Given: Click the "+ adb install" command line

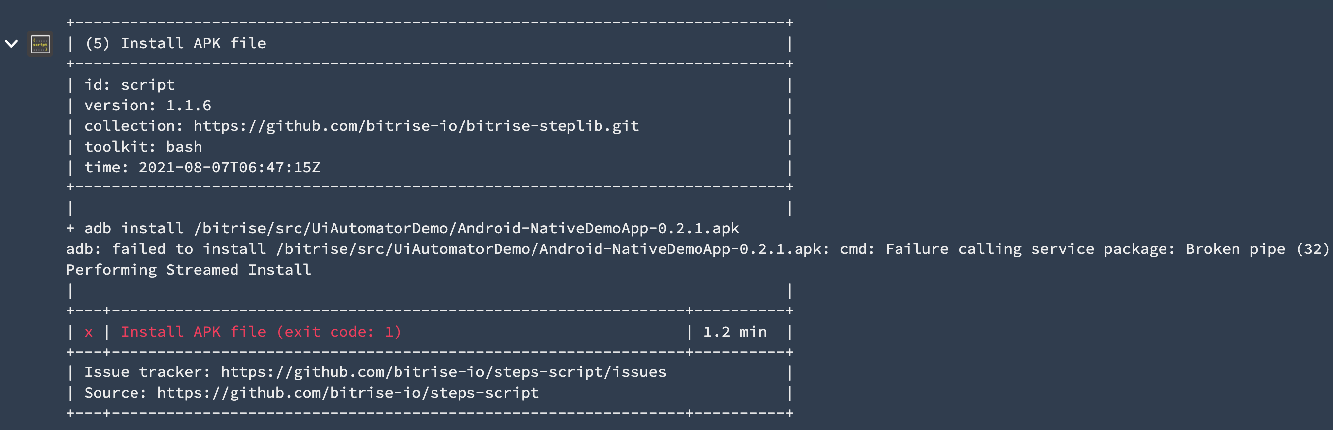Looking at the screenshot, I should coord(402,228).
